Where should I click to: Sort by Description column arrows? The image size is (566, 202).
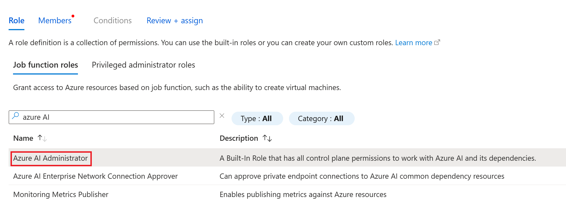(x=267, y=138)
